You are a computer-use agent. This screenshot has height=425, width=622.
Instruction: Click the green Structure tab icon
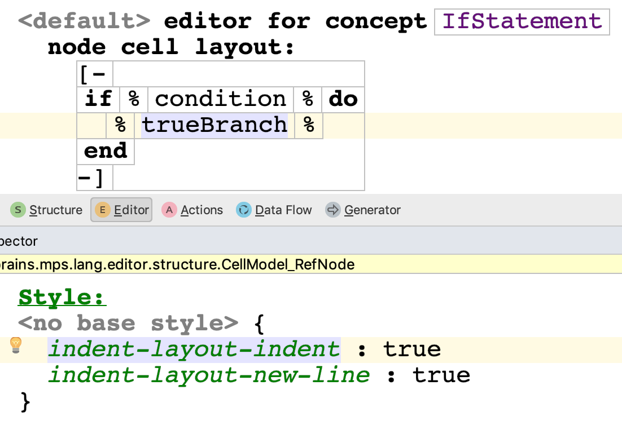[x=18, y=210]
